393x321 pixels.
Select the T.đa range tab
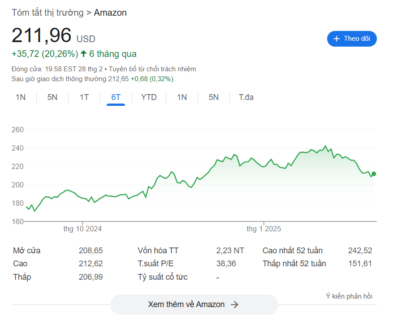(x=246, y=97)
